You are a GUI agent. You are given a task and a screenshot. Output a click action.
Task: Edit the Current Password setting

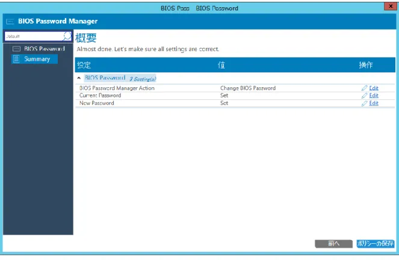(374, 96)
